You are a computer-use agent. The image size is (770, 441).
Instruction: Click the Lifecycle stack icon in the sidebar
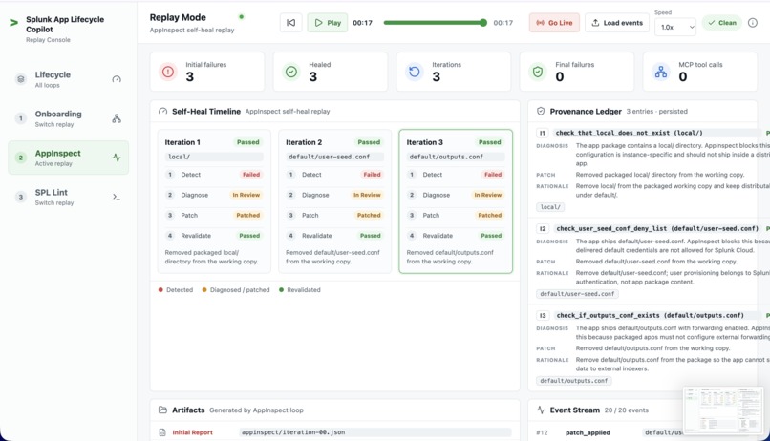pyautogui.click(x=21, y=79)
